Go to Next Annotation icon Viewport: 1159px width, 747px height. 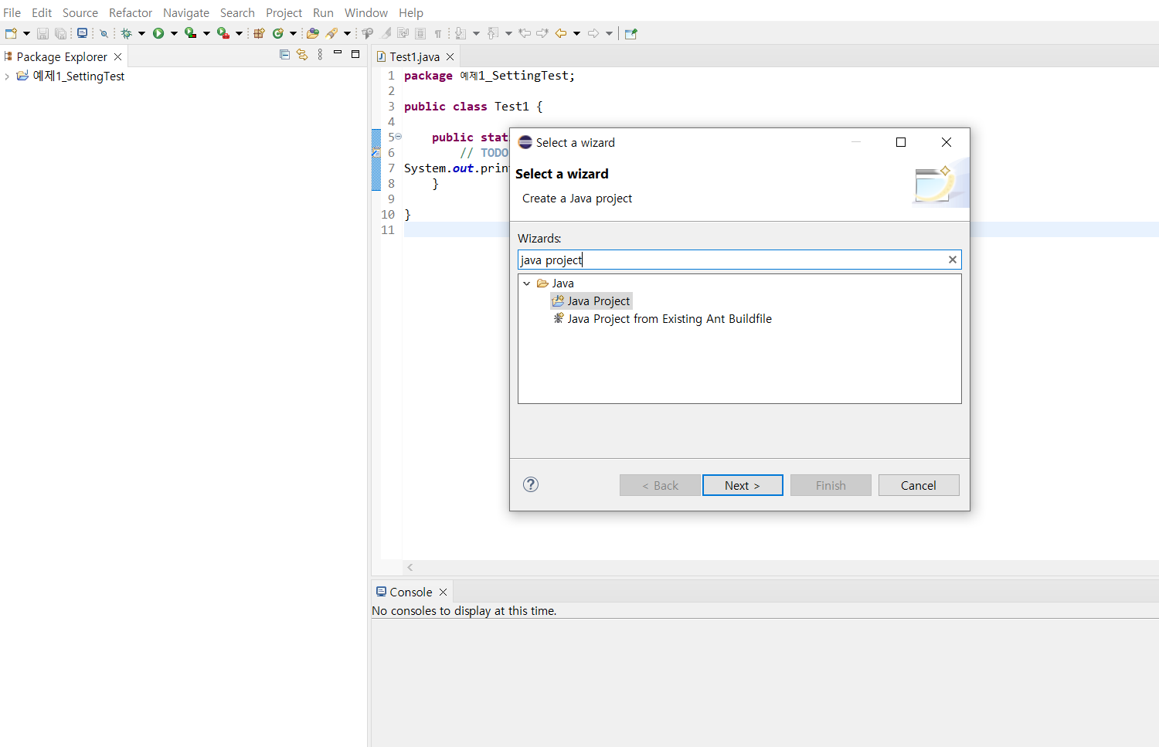pos(461,33)
